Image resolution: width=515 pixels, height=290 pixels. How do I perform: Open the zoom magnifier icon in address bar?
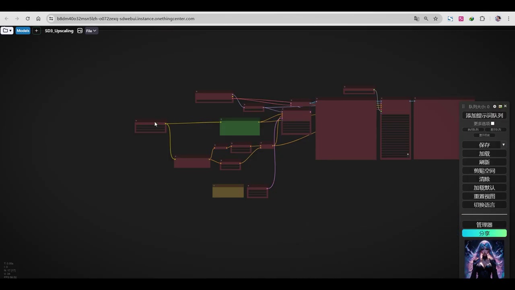pos(426,19)
